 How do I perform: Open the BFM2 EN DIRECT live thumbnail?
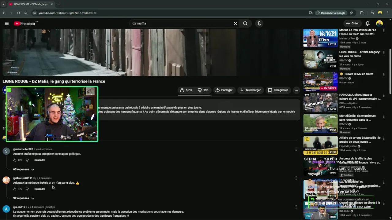click(x=320, y=82)
